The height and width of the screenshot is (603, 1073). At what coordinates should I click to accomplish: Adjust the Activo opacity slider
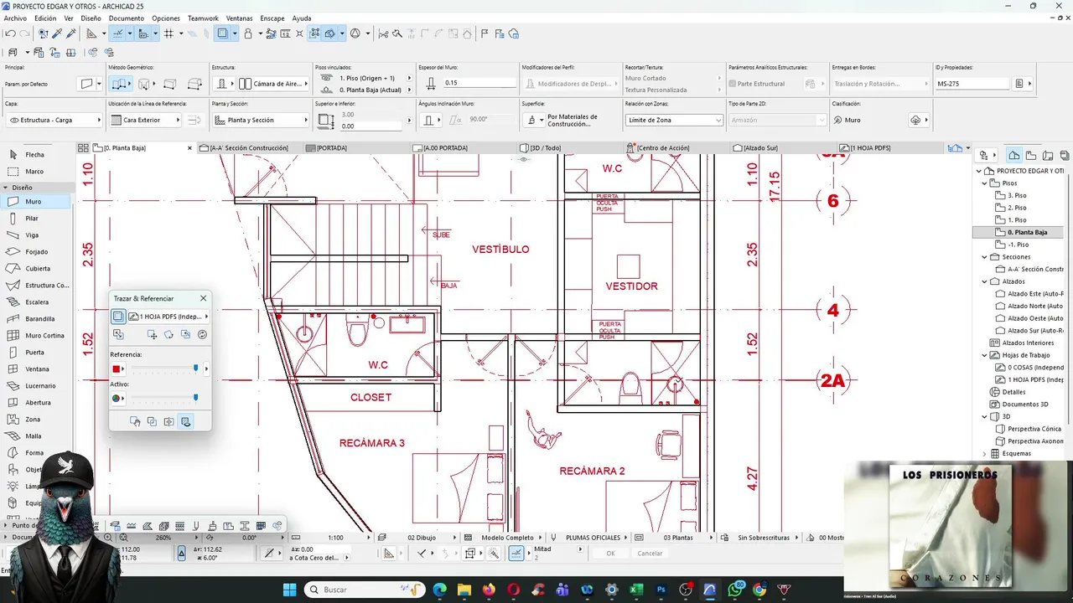[164, 398]
